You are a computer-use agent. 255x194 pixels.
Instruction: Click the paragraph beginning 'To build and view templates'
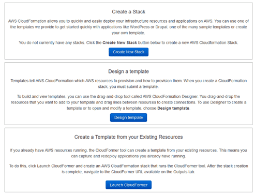click(128, 102)
